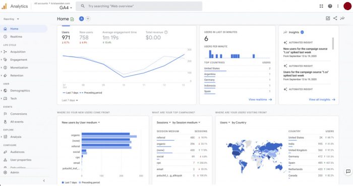The height and width of the screenshot is (186, 353).
Task: Select the blue 'A' comparison chip
Action: click(x=81, y=19)
